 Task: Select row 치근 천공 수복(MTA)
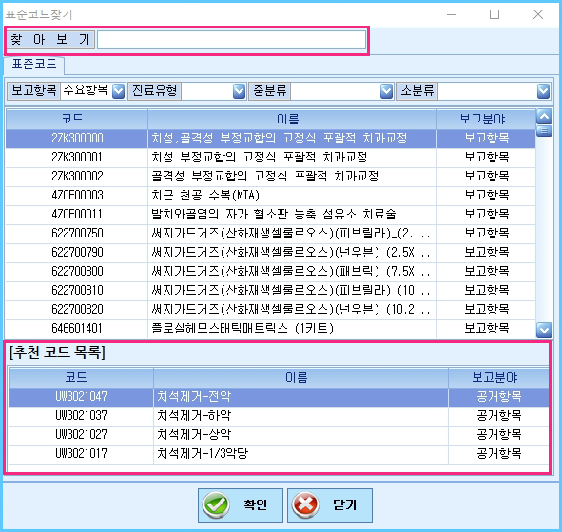click(271, 195)
